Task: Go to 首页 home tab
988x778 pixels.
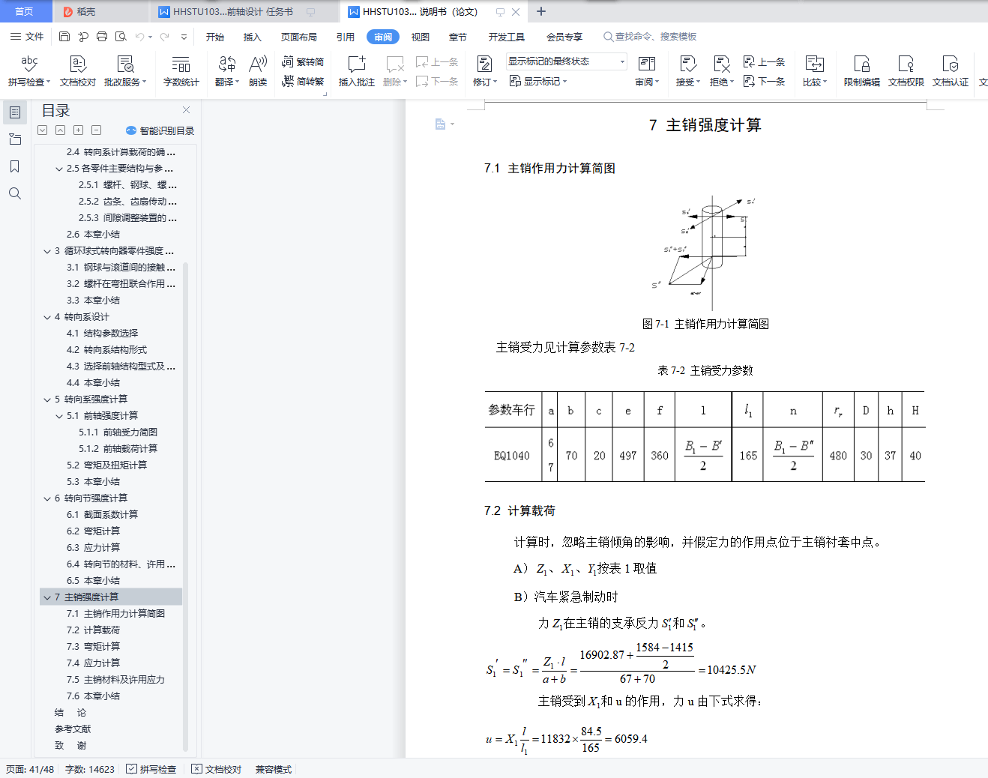Action: [24, 12]
